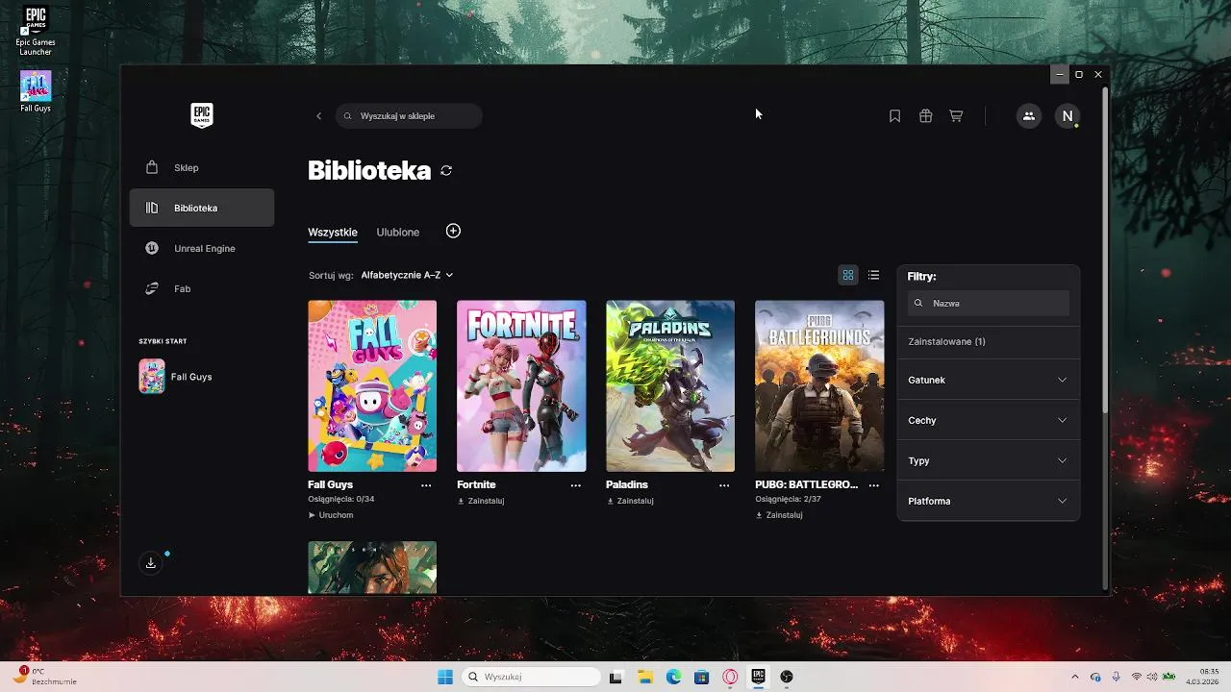Select Biblioteka in the sidebar

tap(202, 208)
